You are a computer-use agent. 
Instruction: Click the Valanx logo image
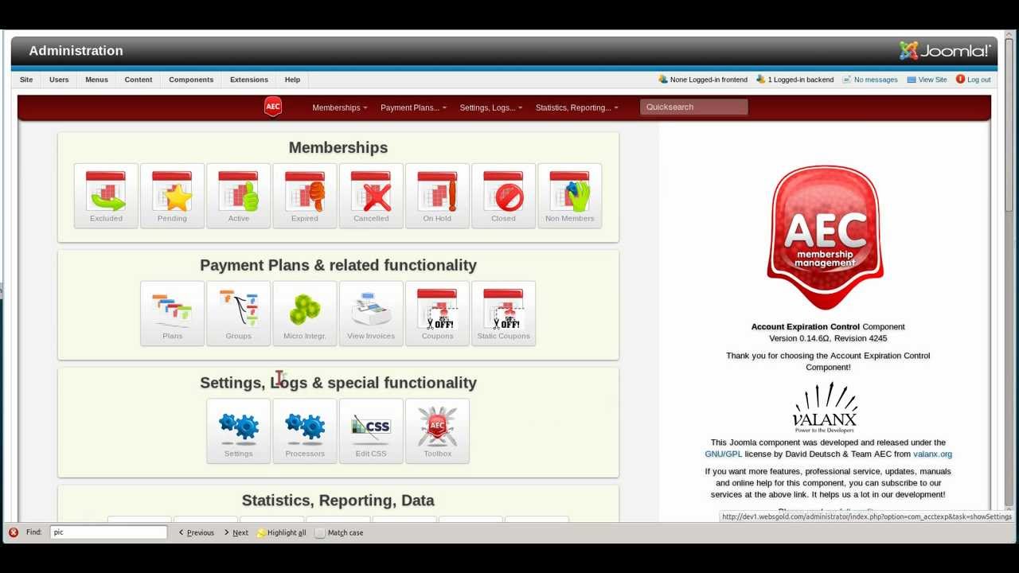coord(825,407)
